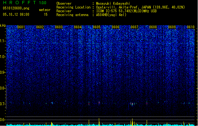This screenshot has width=198, height=126.
Task: Click the 0604 time marker
Action: (78, 27)
